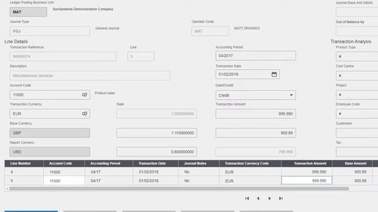Viewport: 378px width, 212px height.
Task: Sort by Transaction Date column header
Action: (155, 164)
